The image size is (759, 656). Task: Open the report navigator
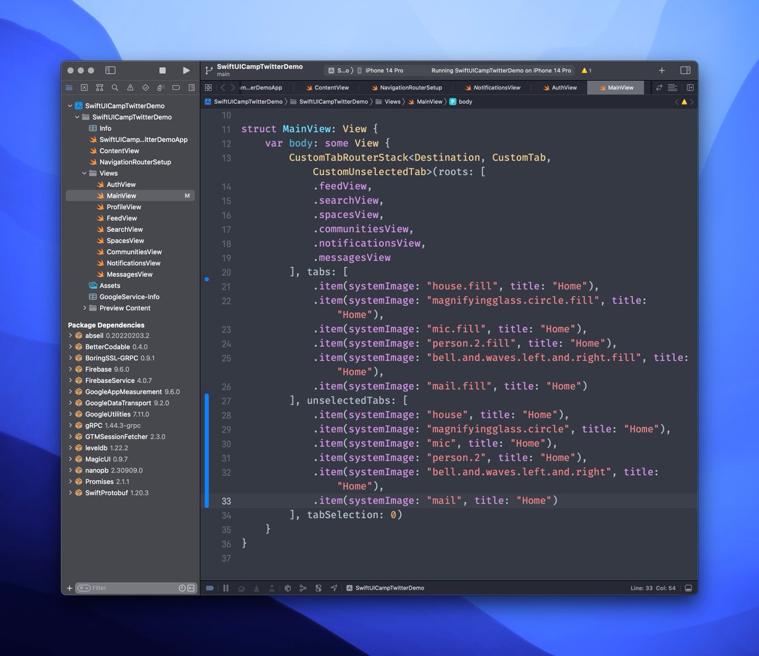(191, 88)
